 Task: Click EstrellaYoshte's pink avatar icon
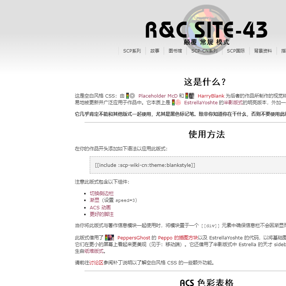click(178, 102)
